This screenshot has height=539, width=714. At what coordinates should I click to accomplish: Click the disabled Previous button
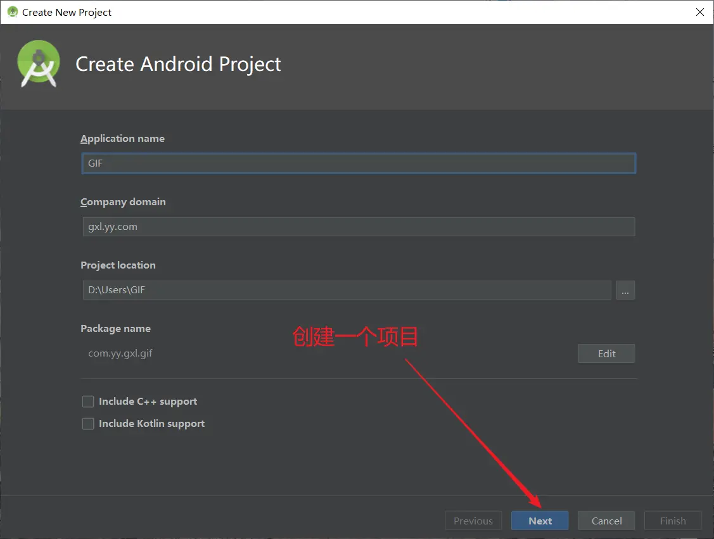tap(473, 521)
